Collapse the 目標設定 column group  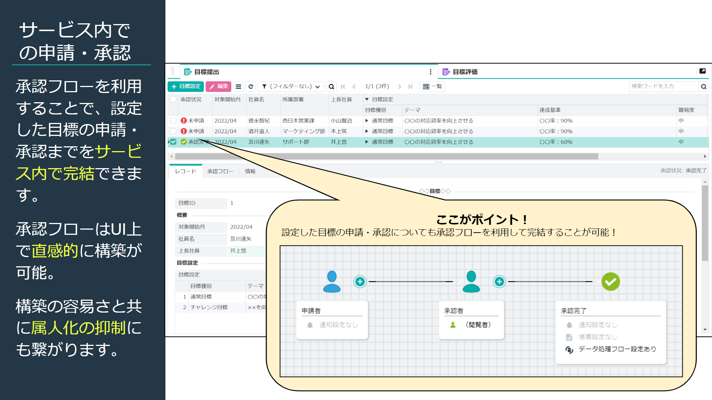pos(367,99)
